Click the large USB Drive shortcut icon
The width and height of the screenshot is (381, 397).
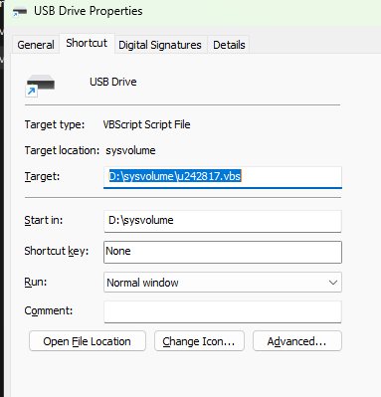tap(40, 86)
